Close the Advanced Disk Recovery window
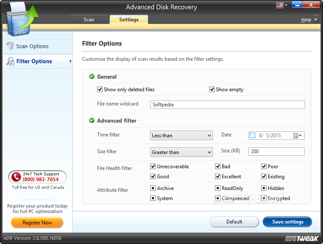 (311, 5)
